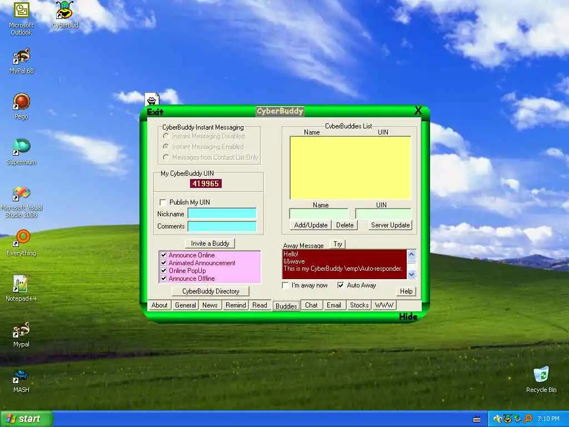Viewport: 569px width, 427px height.
Task: Open the CyberBud desktop shortcut
Action: click(65, 15)
